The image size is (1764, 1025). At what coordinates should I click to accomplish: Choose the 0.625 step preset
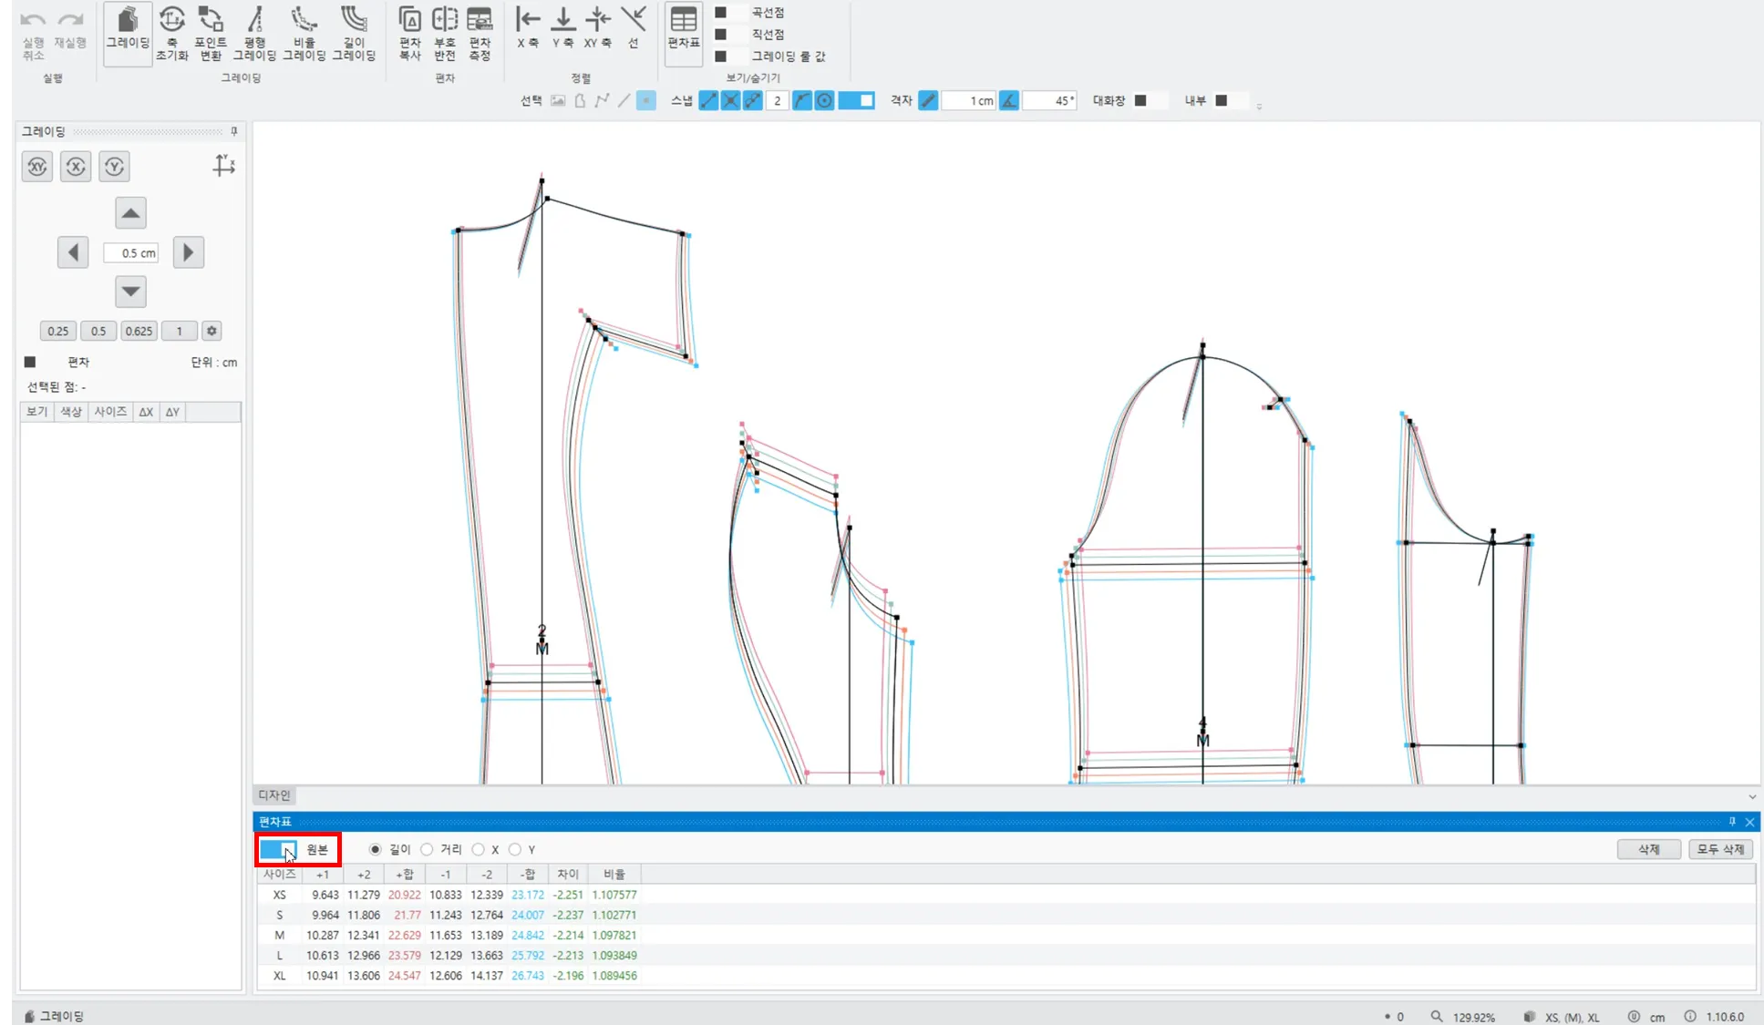(x=139, y=332)
